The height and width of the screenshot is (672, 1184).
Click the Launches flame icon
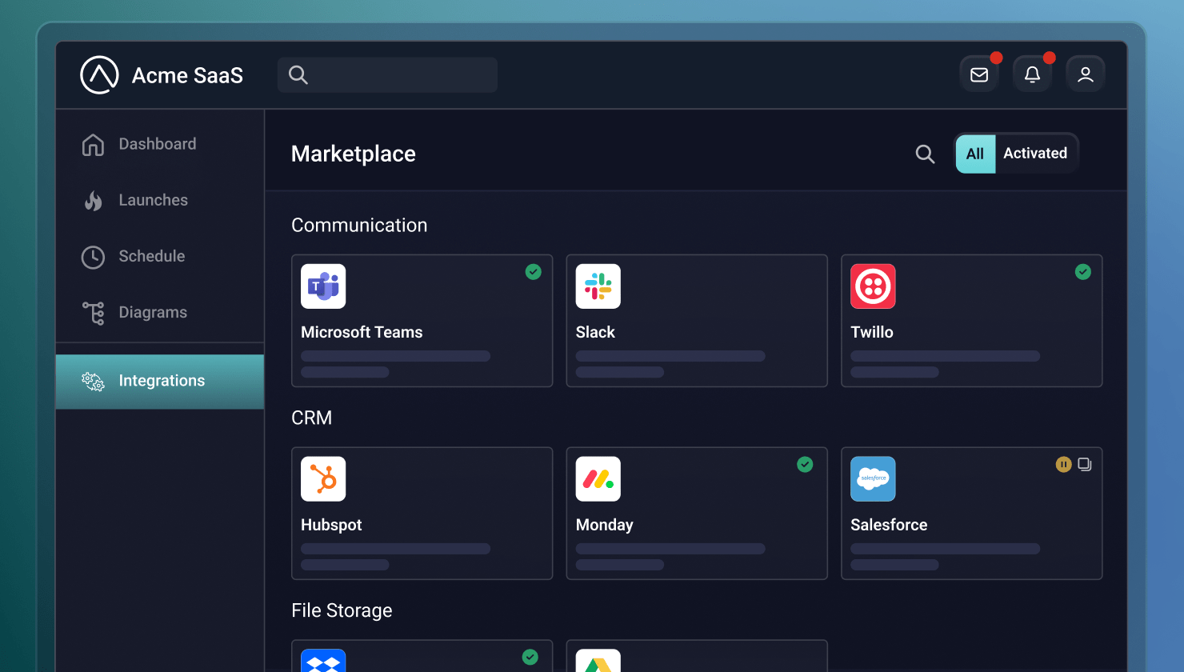(94, 200)
